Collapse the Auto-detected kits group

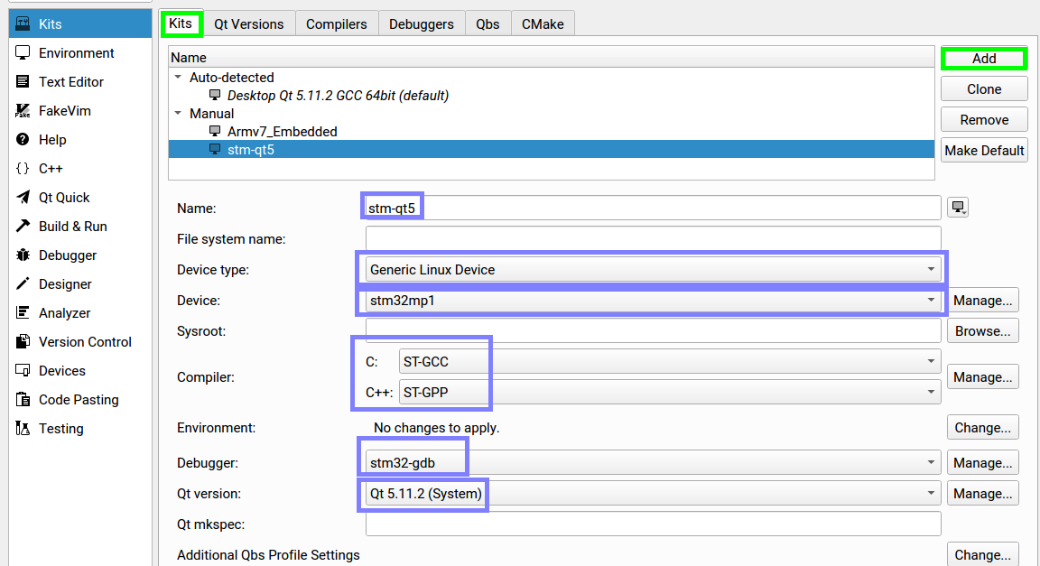coord(177,78)
